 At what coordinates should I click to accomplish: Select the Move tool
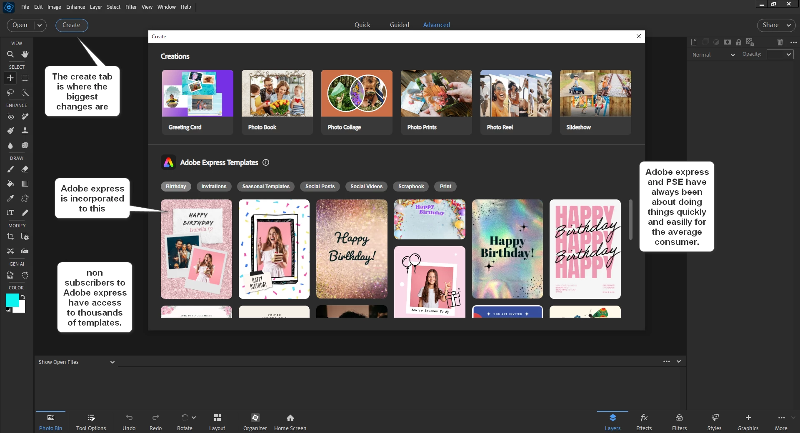10,78
